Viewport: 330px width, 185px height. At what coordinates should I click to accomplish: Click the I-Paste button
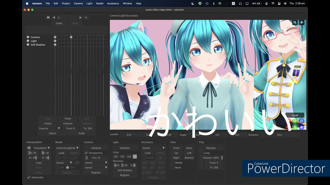tap(47, 124)
